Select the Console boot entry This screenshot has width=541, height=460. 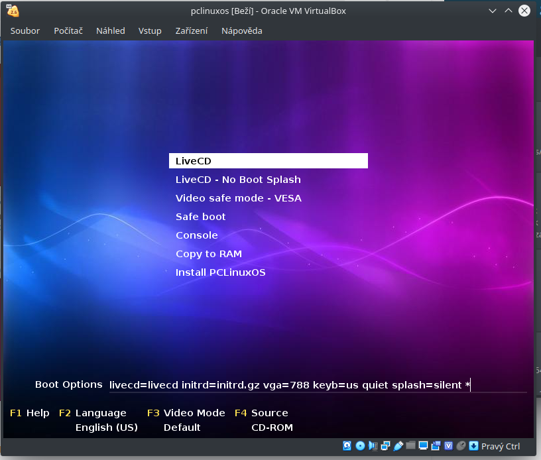[197, 235]
